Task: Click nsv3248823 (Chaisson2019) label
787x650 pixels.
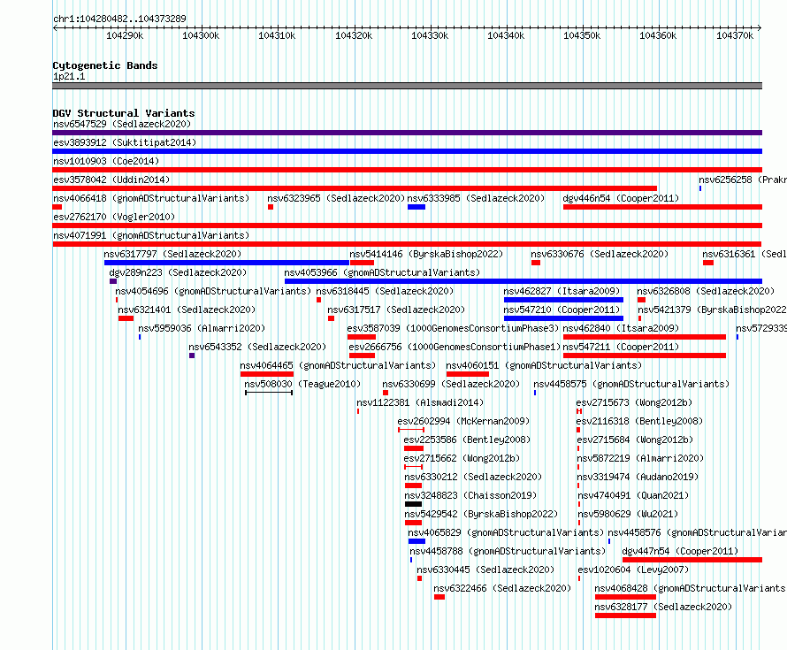Action: click(x=470, y=495)
